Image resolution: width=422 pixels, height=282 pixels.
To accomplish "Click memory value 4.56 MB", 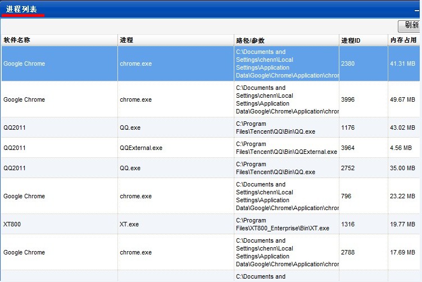I will (x=401, y=148).
